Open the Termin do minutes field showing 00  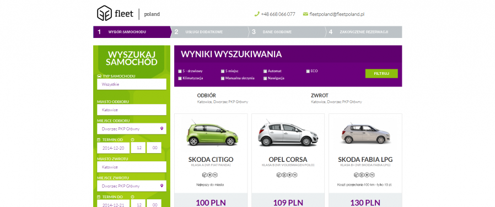coord(154,204)
